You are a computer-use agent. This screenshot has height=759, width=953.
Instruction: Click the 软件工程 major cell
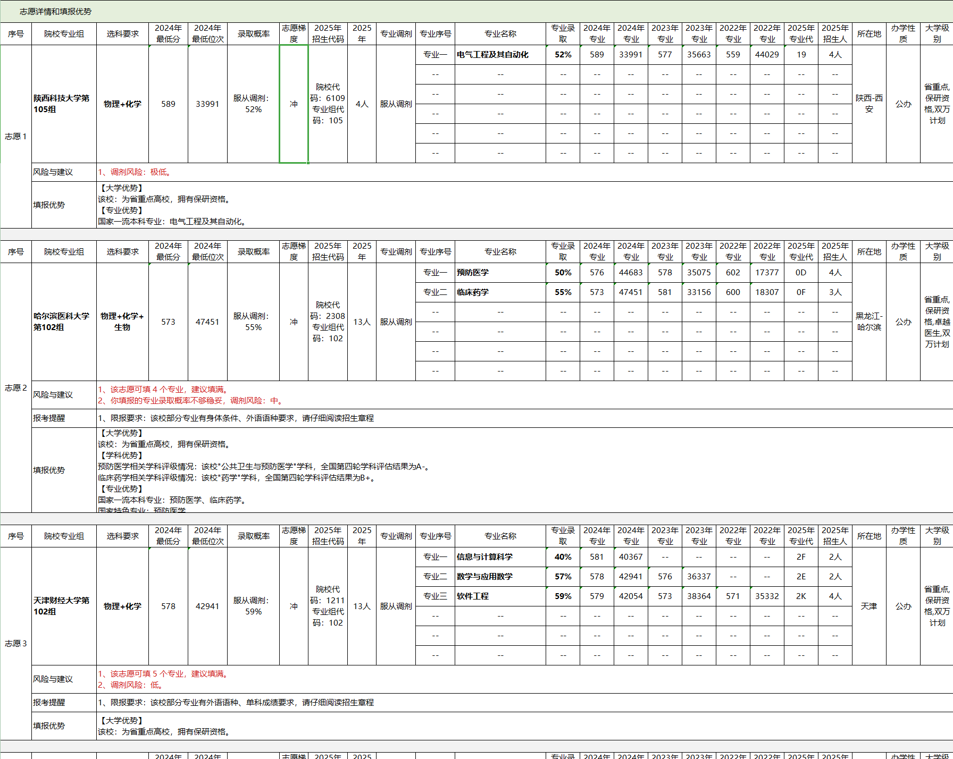[500, 596]
